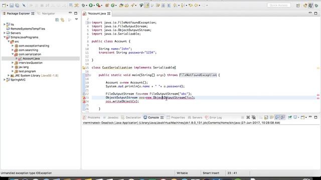
Task: Select the test.program package
Action: 27,71
